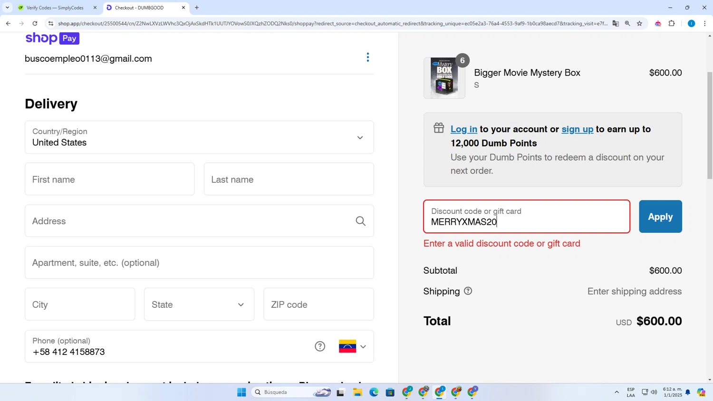The width and height of the screenshot is (713, 401).
Task: Open notifications bell in system tray
Action: [x=688, y=392]
